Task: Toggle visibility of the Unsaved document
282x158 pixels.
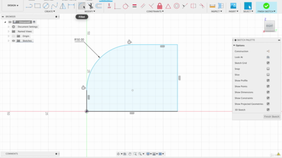Action: [x=10, y=22]
